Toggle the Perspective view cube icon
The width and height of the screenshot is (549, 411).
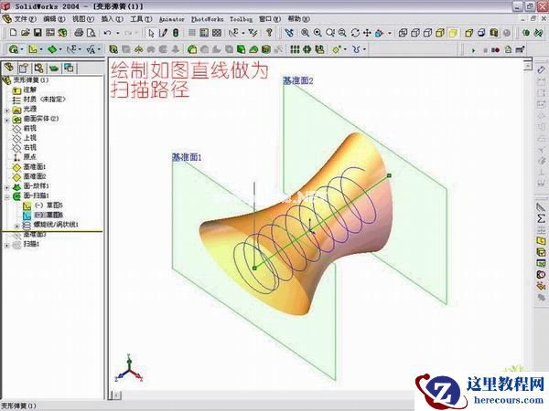[468, 33]
